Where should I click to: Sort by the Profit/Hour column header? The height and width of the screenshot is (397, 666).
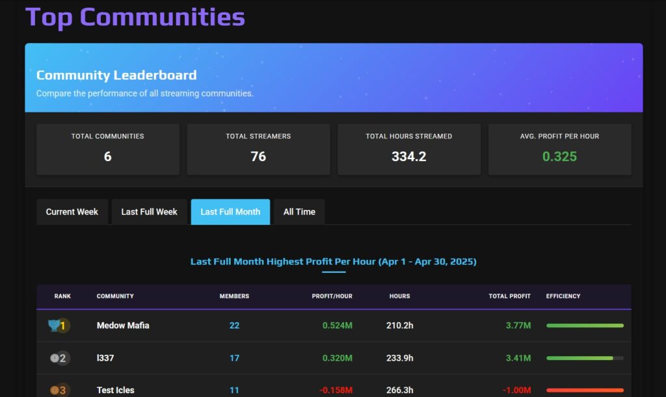pos(332,296)
